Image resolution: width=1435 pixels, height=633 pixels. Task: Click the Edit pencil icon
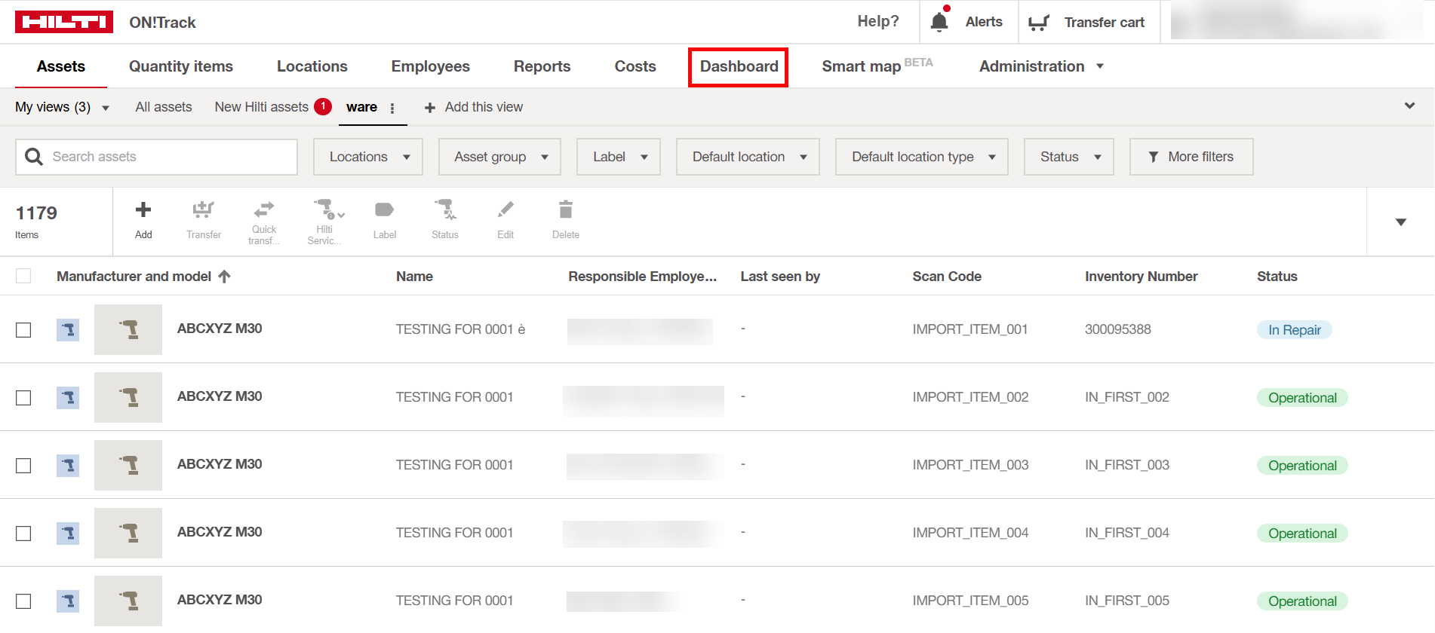click(x=505, y=210)
